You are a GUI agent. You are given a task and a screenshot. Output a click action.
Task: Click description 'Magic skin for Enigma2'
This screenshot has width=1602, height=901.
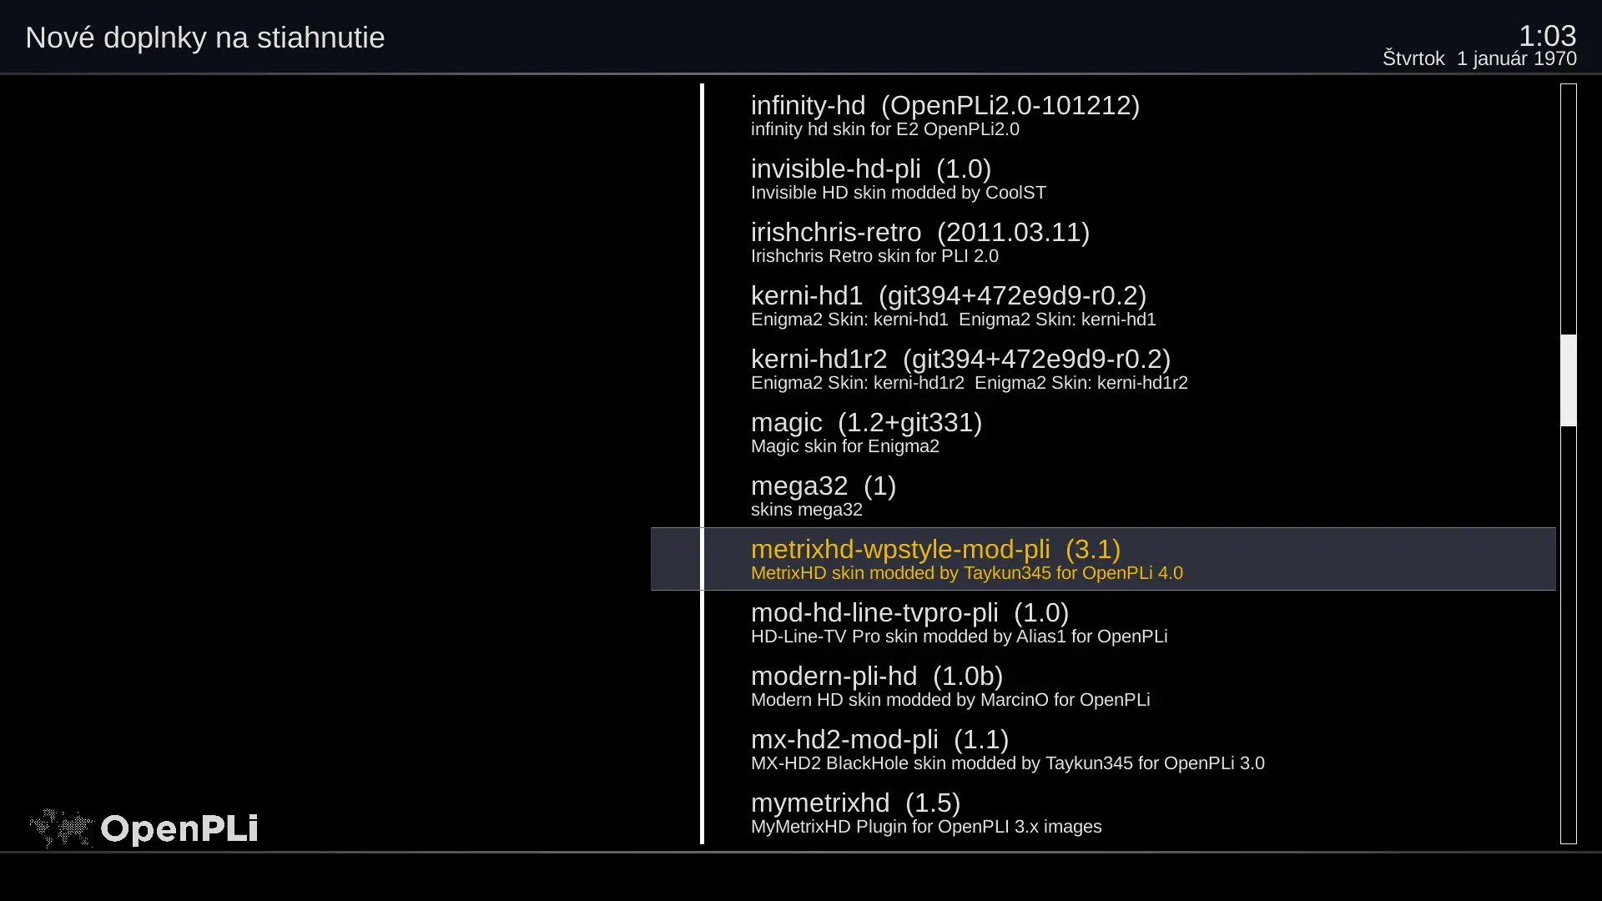845,446
